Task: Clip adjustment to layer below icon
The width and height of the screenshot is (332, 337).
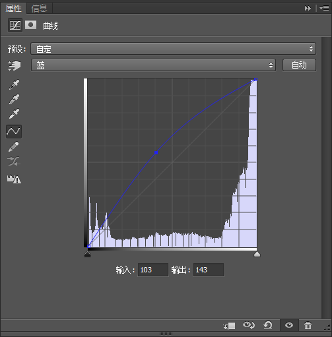Action: pos(229,326)
